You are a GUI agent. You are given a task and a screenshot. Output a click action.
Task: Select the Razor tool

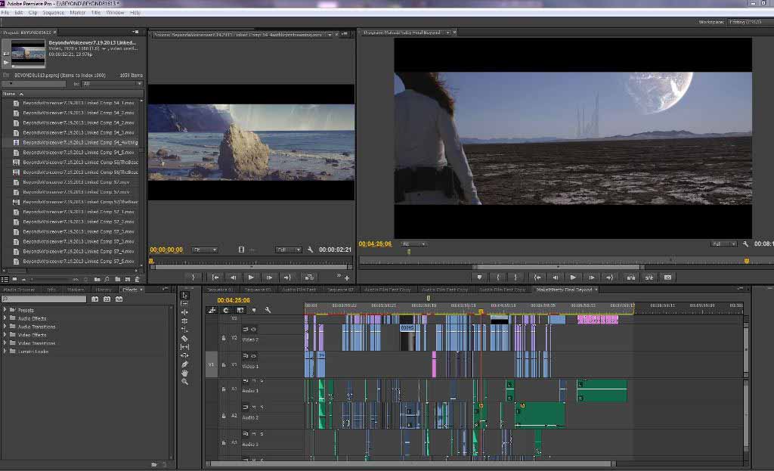click(x=184, y=338)
